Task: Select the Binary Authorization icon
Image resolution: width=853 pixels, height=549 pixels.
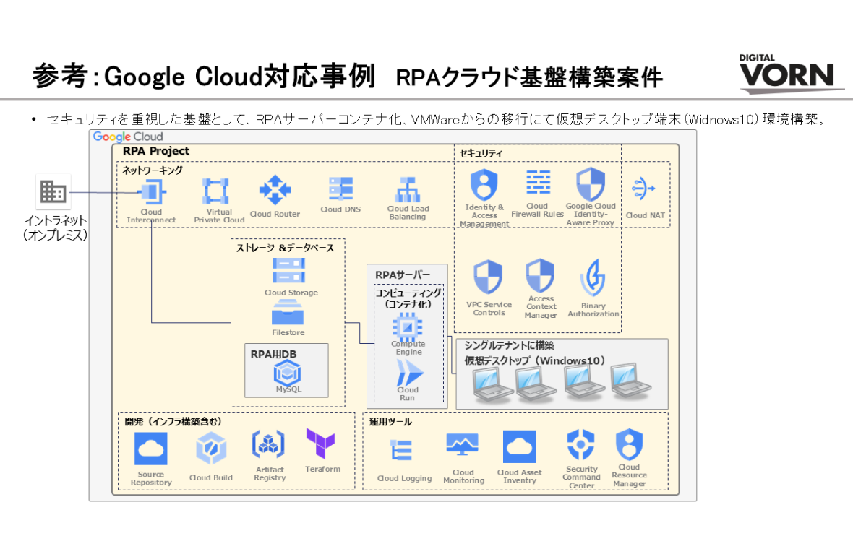Action: pos(593,277)
